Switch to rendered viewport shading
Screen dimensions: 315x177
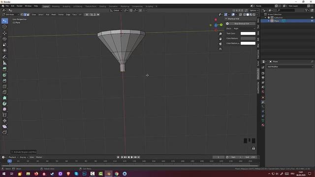tap(254, 14)
